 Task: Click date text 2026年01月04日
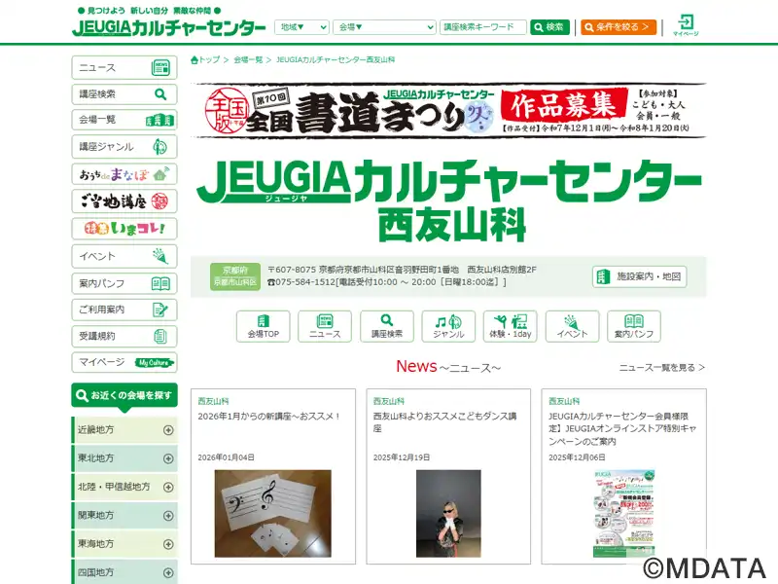point(226,457)
